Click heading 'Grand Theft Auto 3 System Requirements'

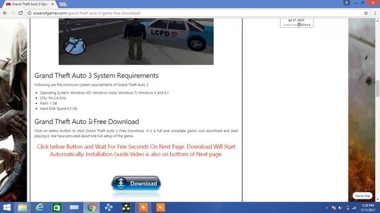click(96, 76)
